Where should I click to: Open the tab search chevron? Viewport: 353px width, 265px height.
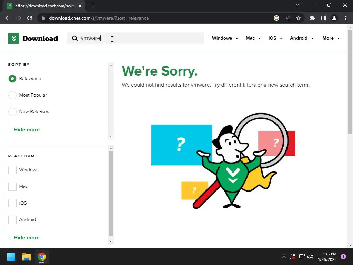[x=297, y=5]
